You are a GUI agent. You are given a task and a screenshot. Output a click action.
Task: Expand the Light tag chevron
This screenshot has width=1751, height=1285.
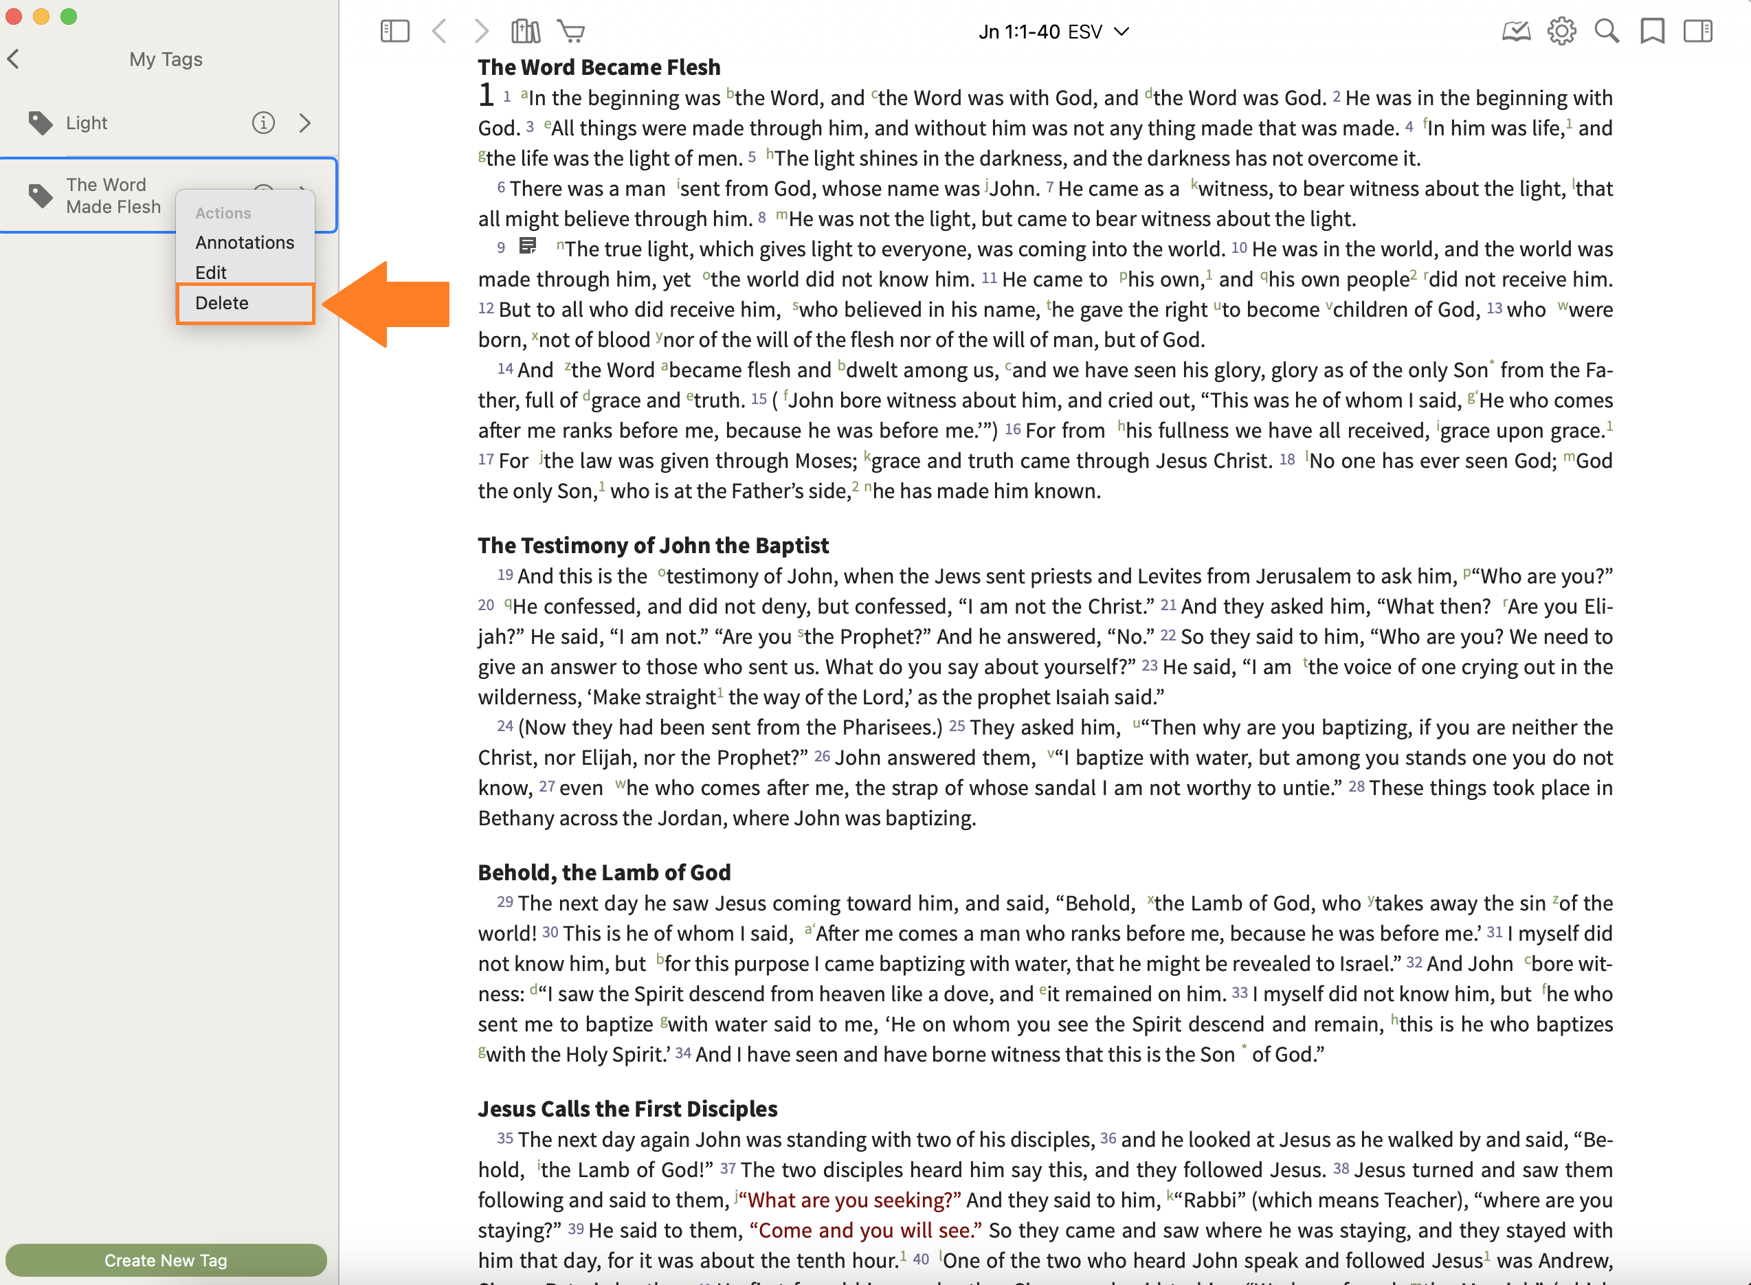[305, 123]
